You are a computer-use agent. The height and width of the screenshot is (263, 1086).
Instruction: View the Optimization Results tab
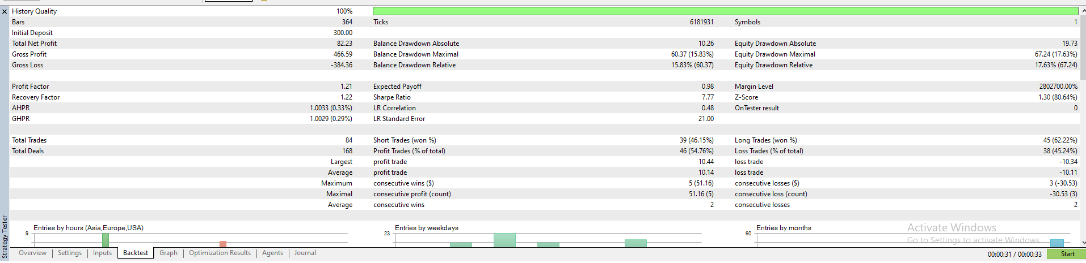220,253
